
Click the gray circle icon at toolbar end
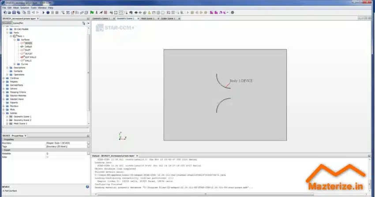coord(232,12)
